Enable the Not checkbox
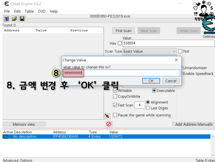The width and height of the screenshot is (215, 162). point(180,51)
